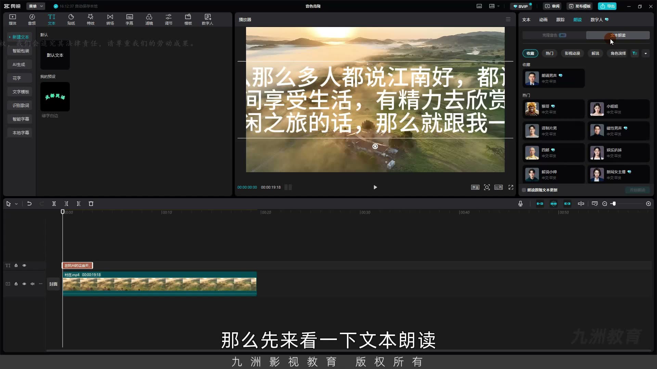
Task: Open the video track more options menu
Action: (x=41, y=284)
